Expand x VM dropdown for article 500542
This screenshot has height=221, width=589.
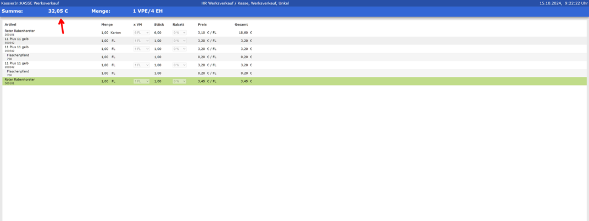point(141,41)
